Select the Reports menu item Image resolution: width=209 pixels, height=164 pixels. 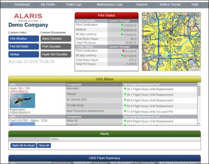pos(142,4)
